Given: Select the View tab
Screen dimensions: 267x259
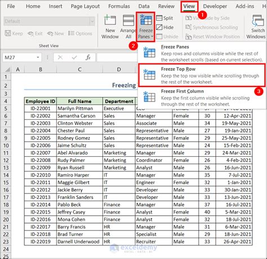Looking at the screenshot, I should click(189, 7).
